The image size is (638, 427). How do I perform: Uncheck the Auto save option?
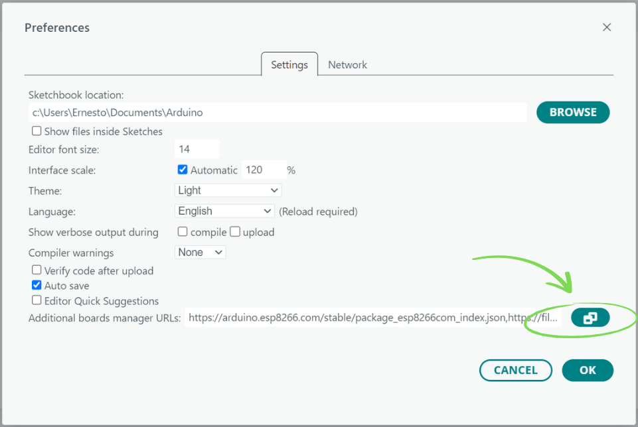[37, 286]
